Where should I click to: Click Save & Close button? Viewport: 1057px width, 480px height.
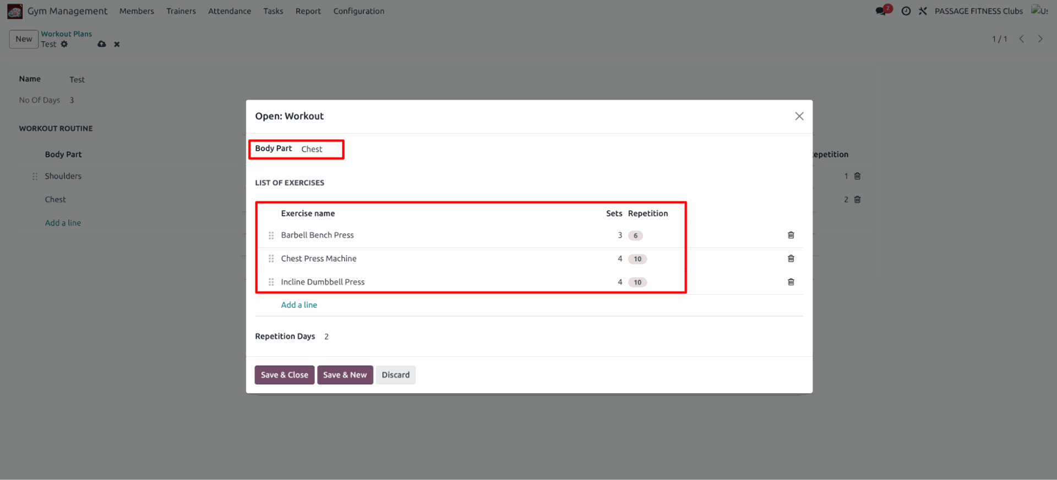coord(284,375)
